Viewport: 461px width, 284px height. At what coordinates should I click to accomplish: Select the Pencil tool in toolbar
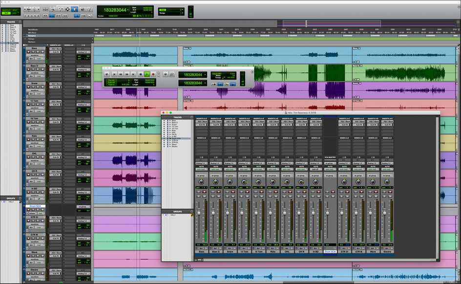[x=89, y=9]
